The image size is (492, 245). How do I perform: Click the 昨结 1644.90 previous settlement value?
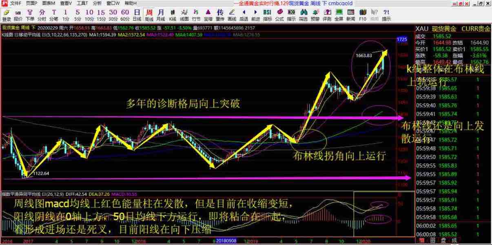coord(479,42)
